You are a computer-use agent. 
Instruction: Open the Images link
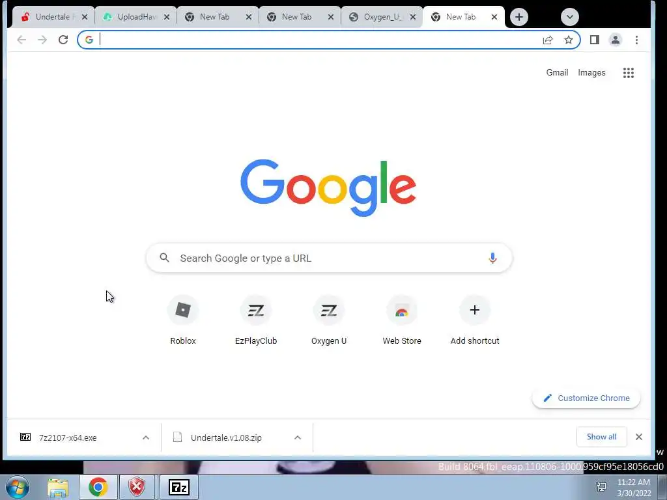(591, 73)
